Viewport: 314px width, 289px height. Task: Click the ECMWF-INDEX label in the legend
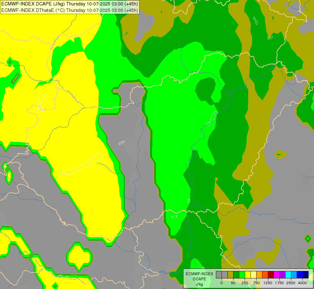tap(199, 274)
